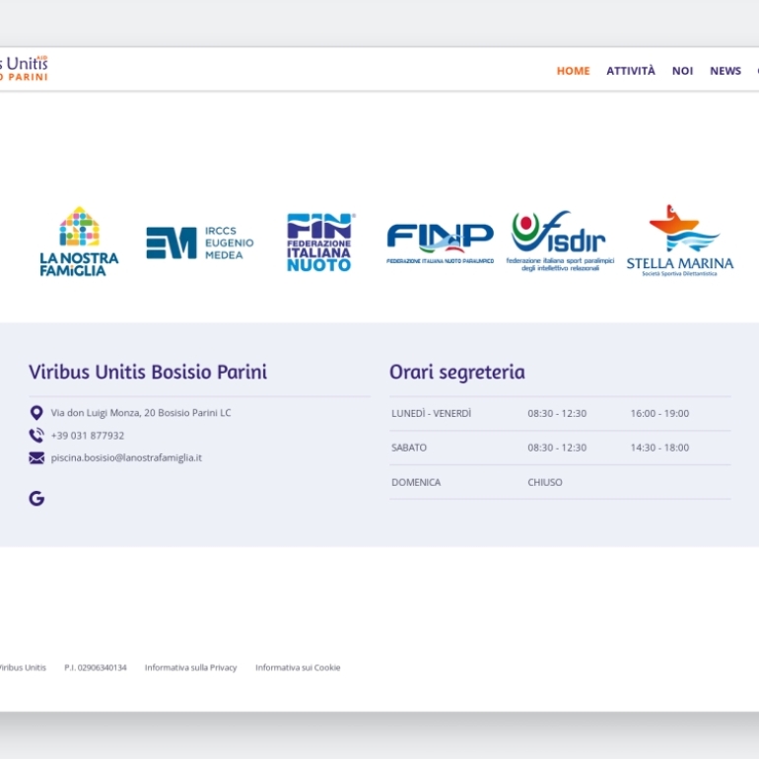759x759 pixels.
Task: Click the weekday 08:30 - 12:30 morning cell
Action: pos(557,413)
